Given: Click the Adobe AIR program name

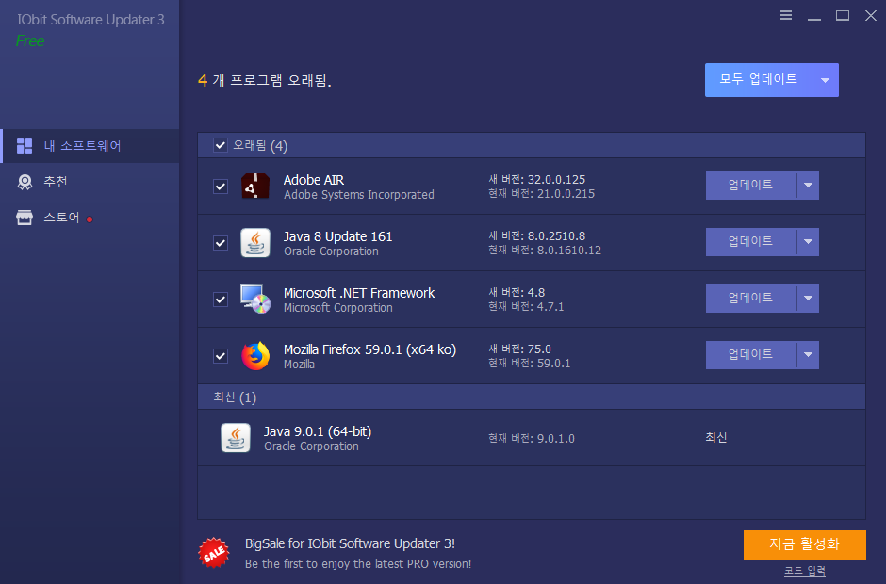Looking at the screenshot, I should [x=314, y=180].
